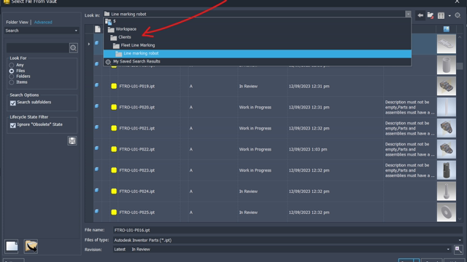Click In Review state of FTRO-L01-P019.ipt
The image size is (467, 262).
point(248,86)
